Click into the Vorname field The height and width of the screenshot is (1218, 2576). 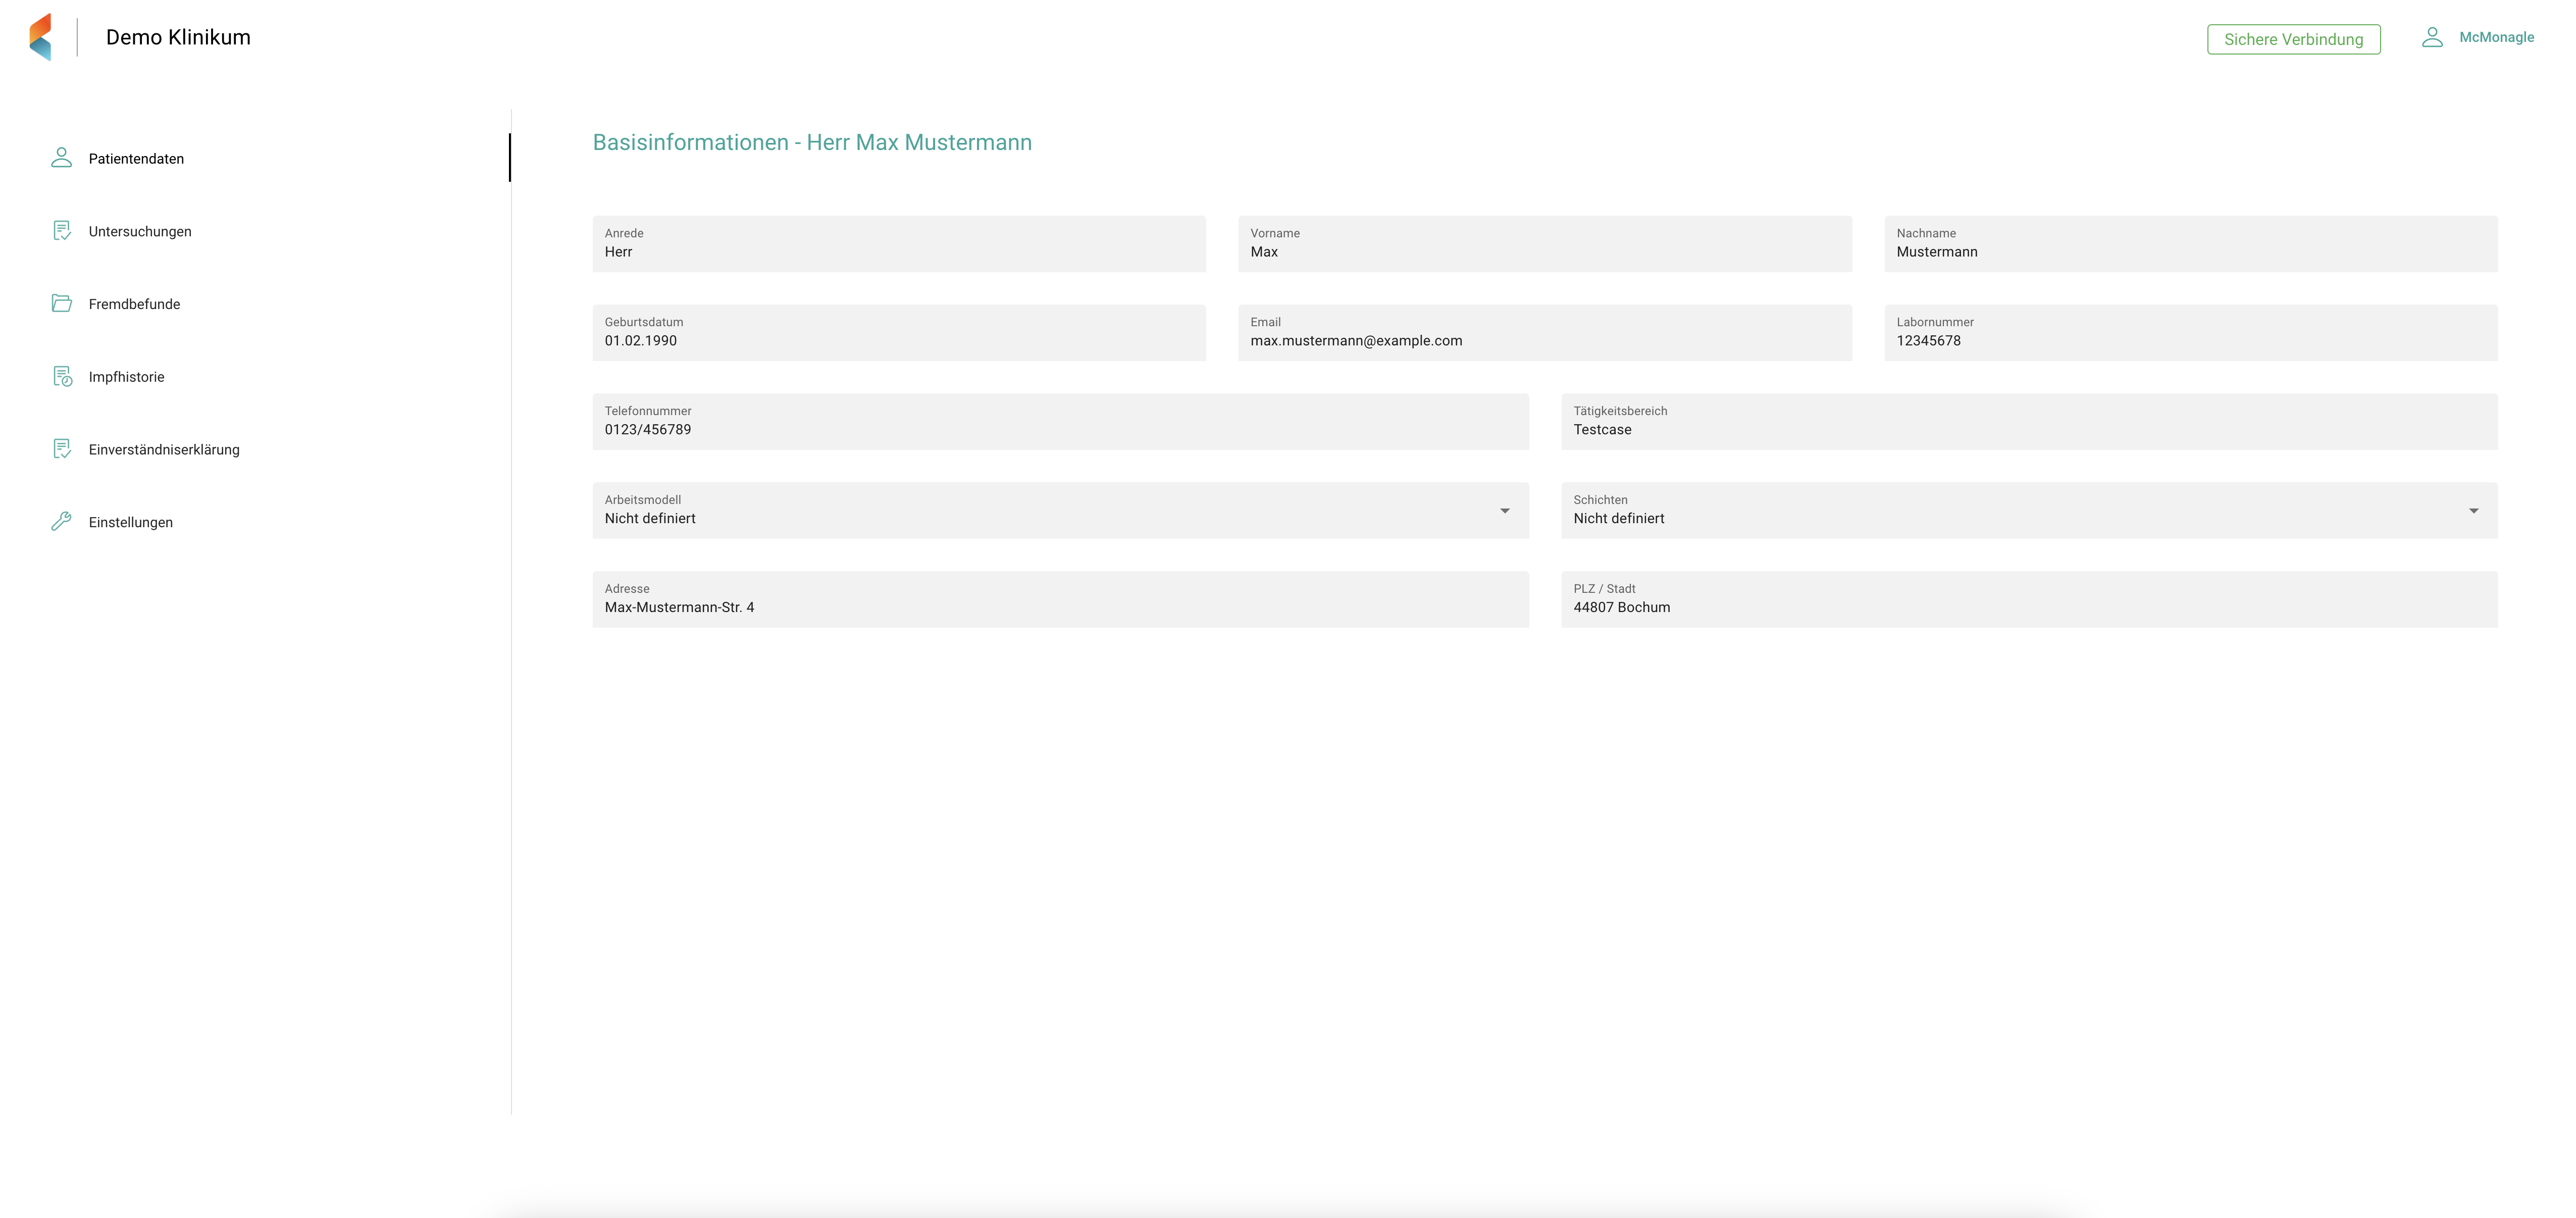tap(1544, 251)
